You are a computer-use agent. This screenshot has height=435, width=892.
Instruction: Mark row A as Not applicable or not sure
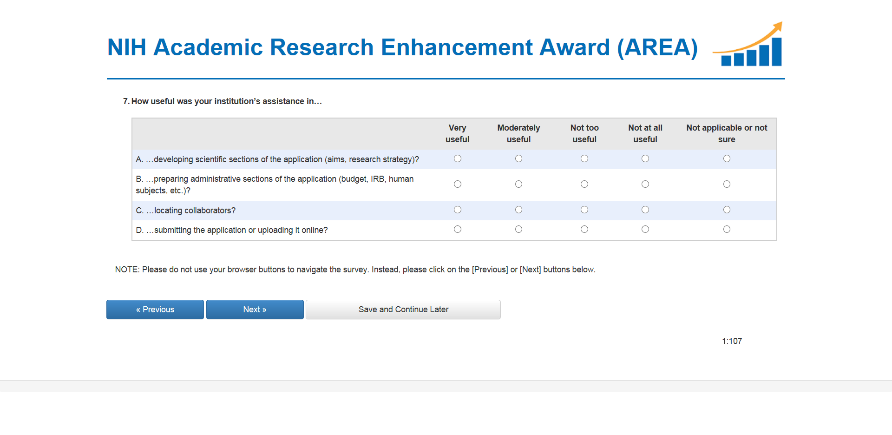[x=727, y=159]
